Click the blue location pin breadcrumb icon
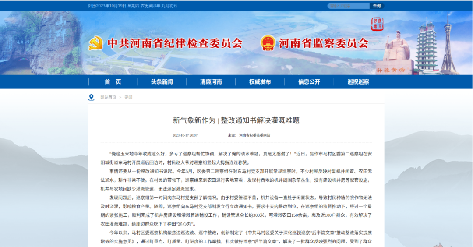 [91, 97]
